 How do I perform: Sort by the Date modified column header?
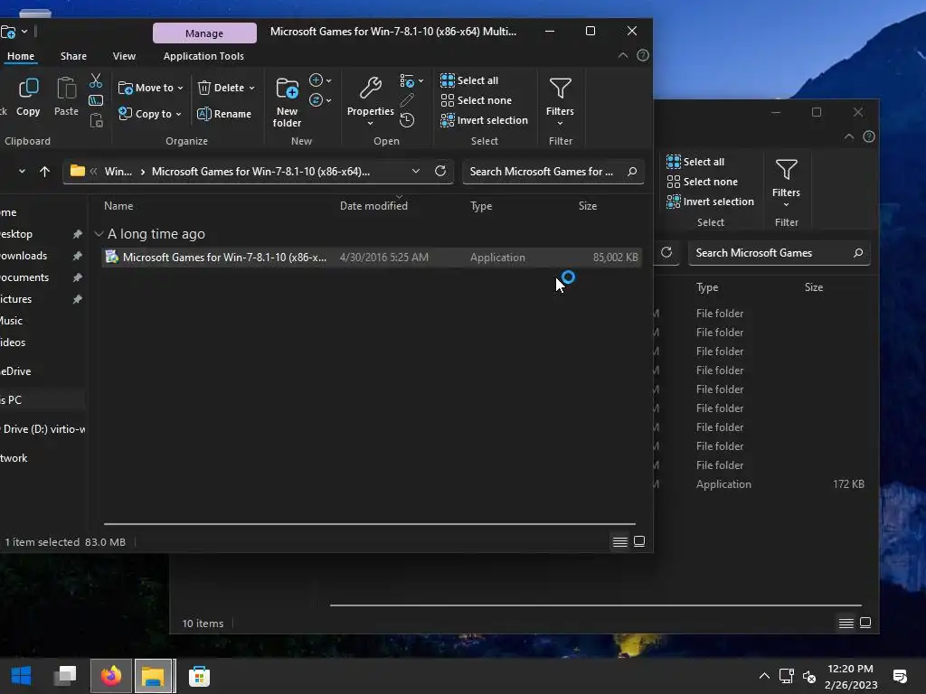pyautogui.click(x=373, y=206)
